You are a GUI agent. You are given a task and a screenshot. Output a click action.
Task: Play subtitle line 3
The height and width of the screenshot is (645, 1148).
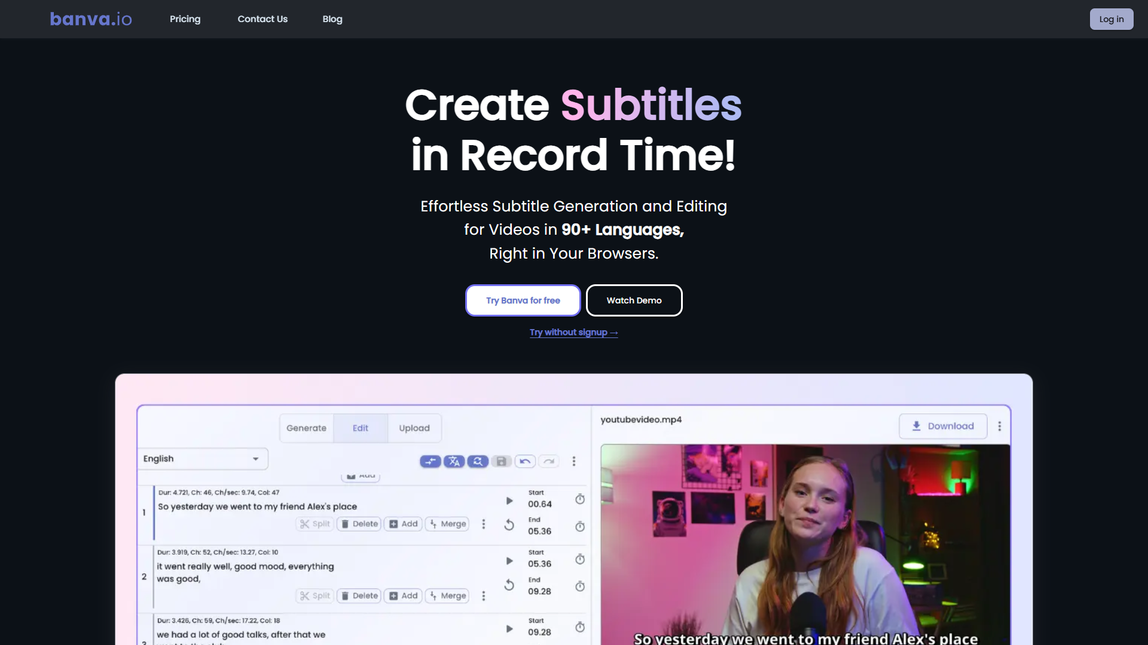[509, 629]
